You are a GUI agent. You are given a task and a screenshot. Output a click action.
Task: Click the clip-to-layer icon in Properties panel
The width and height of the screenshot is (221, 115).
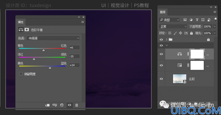[x=47, y=105]
